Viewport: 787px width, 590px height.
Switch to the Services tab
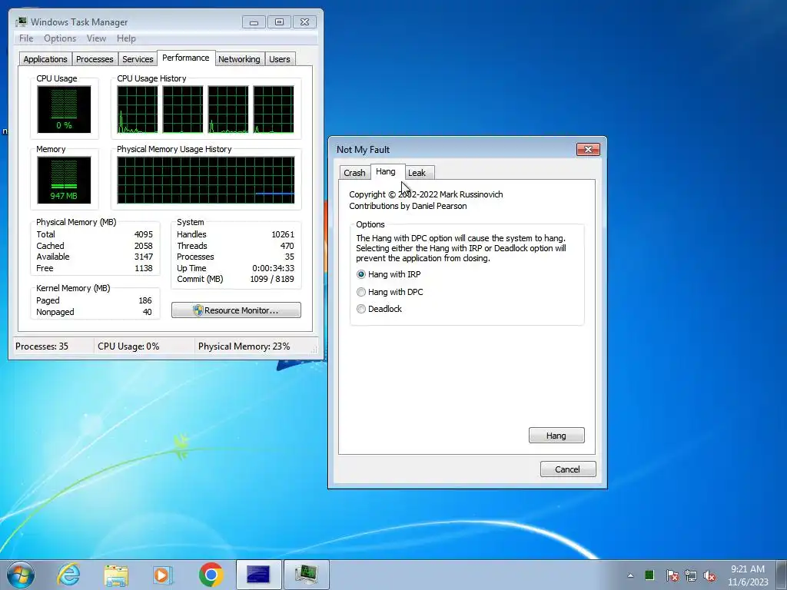click(x=138, y=59)
